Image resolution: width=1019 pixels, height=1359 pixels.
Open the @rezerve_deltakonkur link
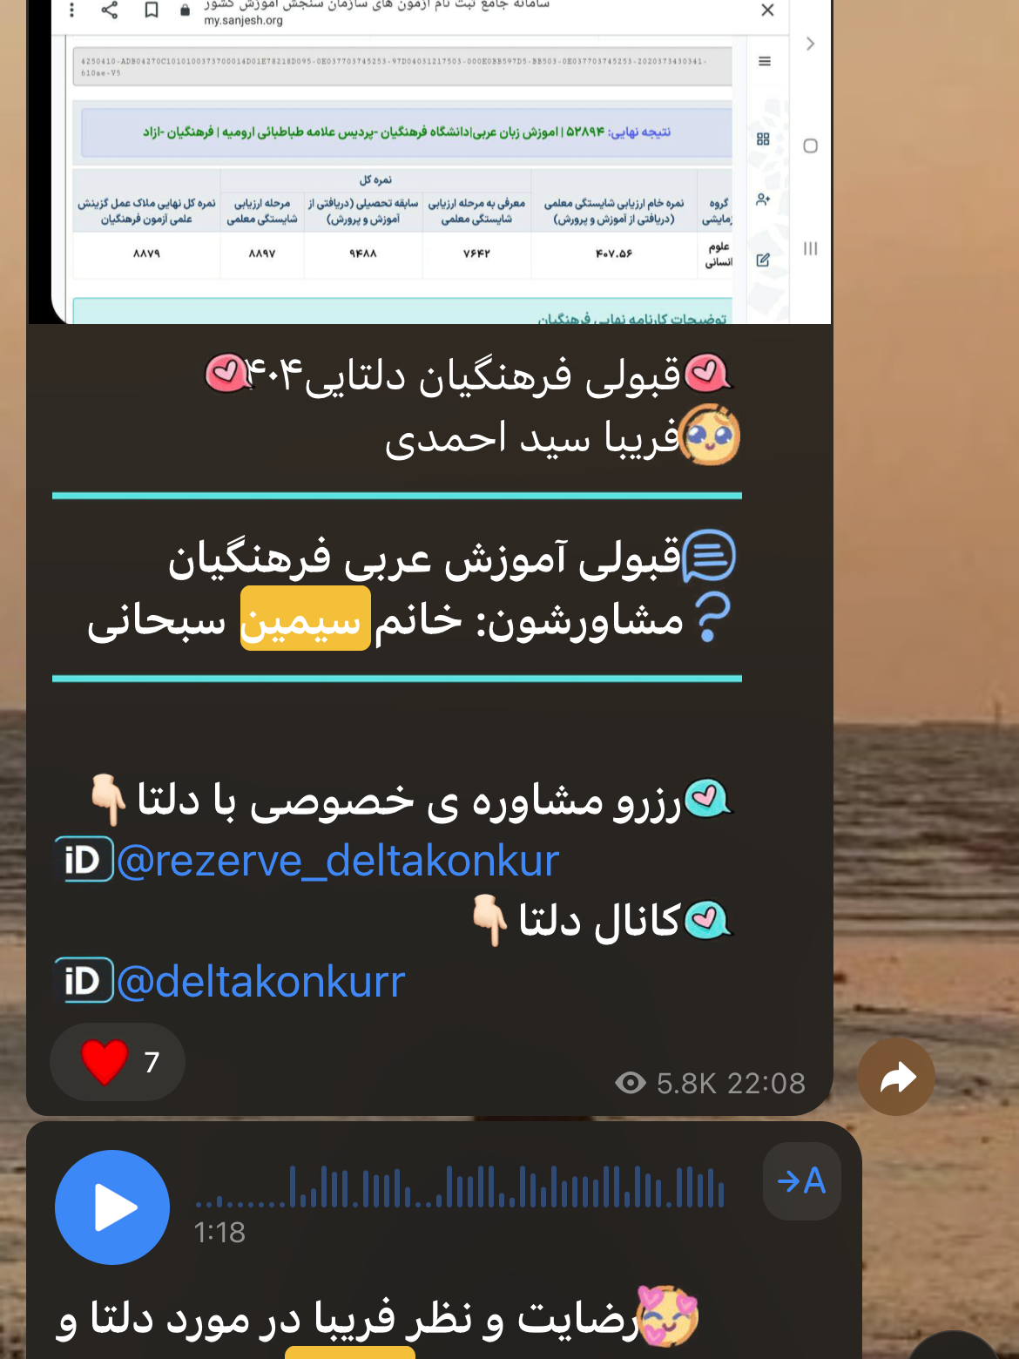tap(337, 861)
